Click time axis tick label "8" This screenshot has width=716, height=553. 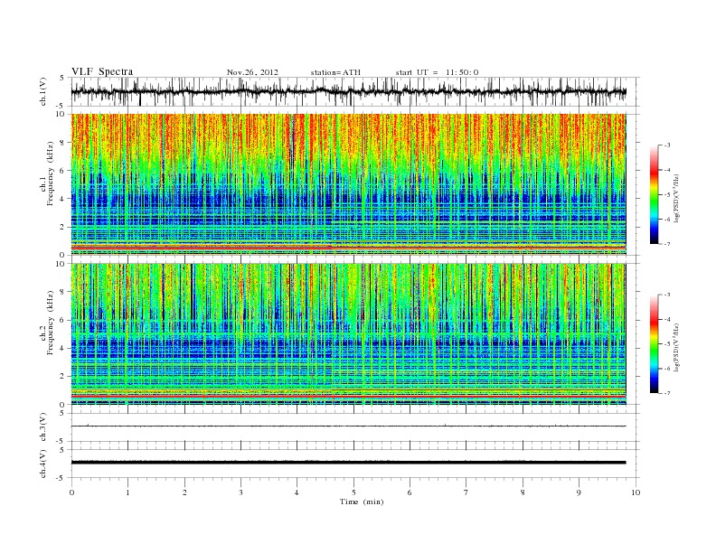[x=523, y=492]
